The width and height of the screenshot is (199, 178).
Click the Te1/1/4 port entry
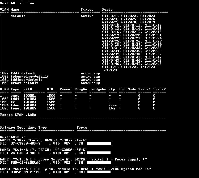pos(109,70)
